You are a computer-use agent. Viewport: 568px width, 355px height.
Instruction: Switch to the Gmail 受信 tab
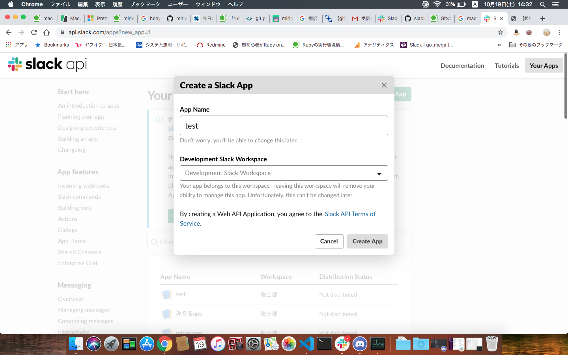pos(361,19)
